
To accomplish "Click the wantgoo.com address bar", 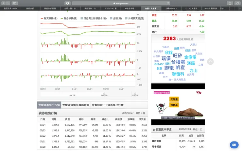I will [121, 3].
